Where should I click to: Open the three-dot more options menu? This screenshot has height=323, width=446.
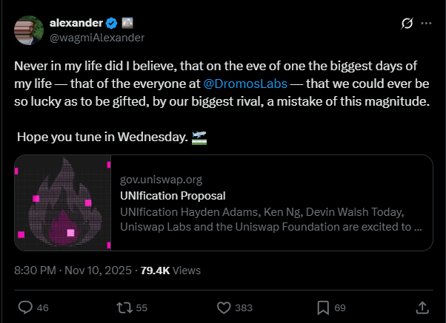click(x=426, y=23)
